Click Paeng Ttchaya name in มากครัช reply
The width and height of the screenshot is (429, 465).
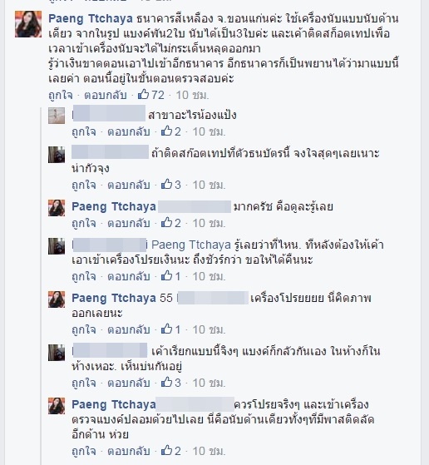click(x=114, y=206)
